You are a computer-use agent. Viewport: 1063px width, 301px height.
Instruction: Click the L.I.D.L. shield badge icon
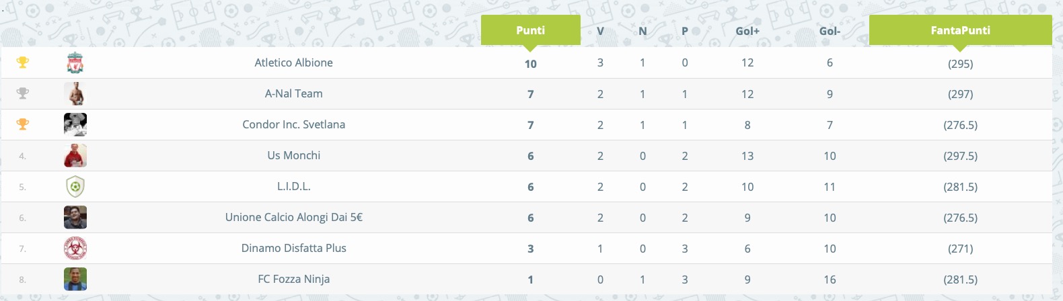75,186
